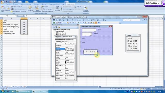Open Свойства (Properties) in the Excel ribbon
The image size is (165, 93).
pyautogui.click(x=45, y=7)
